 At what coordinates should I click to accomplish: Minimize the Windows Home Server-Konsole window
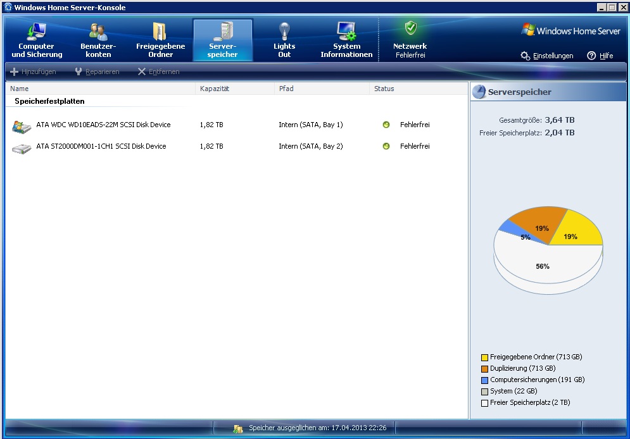tap(602, 7)
